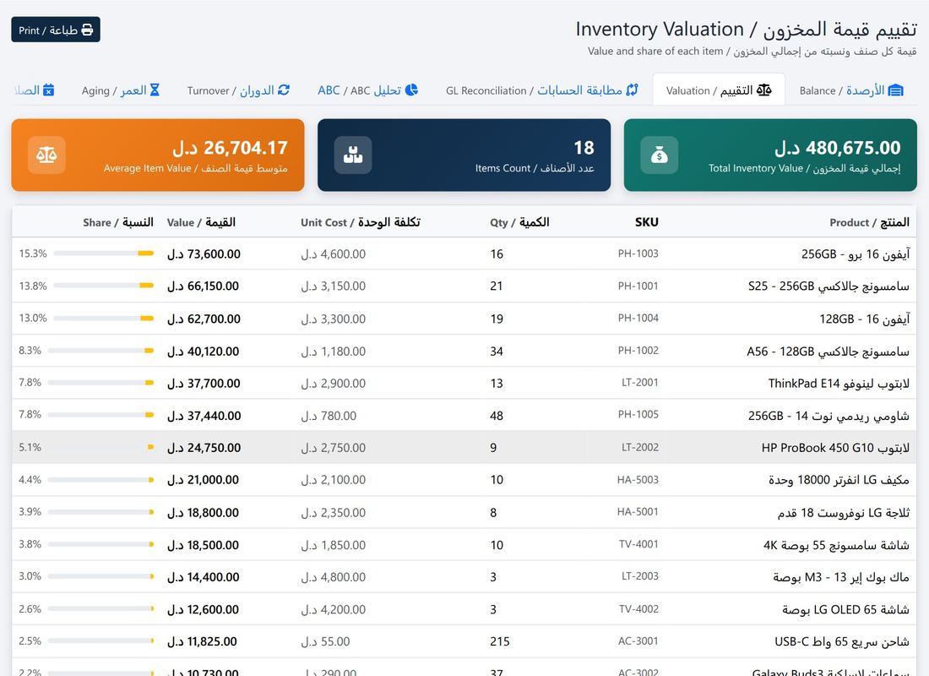Click the balance scale icon on Average Item Value card
The width and height of the screenshot is (929, 676).
[x=46, y=155]
